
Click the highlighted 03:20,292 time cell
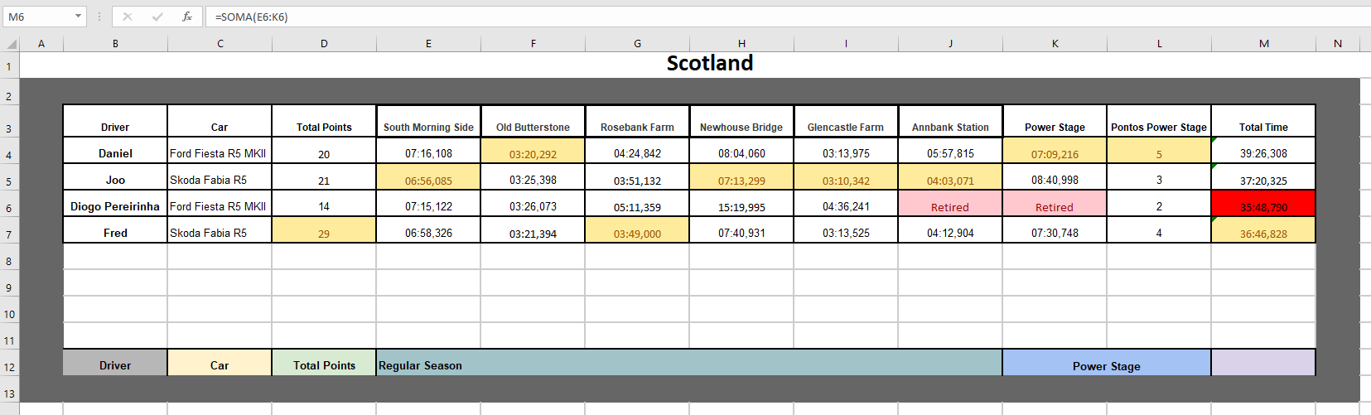pyautogui.click(x=533, y=151)
